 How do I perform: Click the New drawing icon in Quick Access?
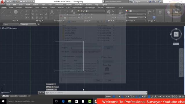point(8,1)
